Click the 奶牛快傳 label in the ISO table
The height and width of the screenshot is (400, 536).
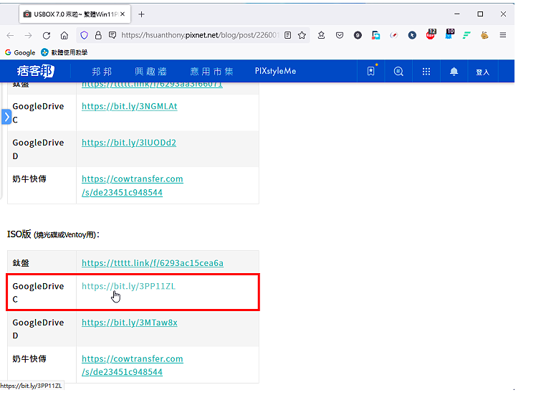pyautogui.click(x=29, y=358)
